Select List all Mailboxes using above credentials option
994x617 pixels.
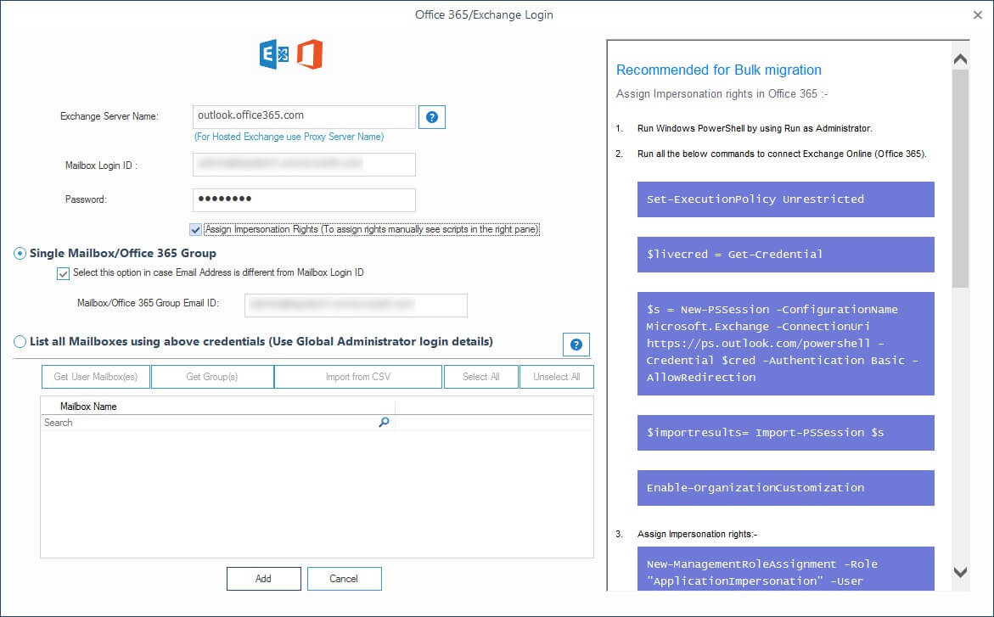pos(20,342)
